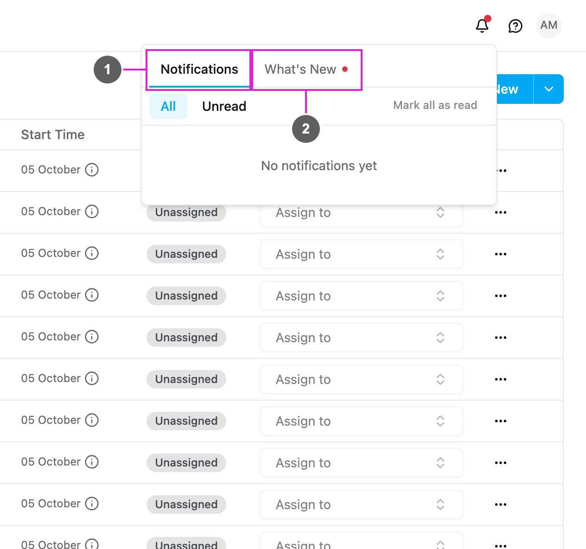This screenshot has height=549, width=586.
Task: Click the help chat bubble icon
Action: coord(516,26)
